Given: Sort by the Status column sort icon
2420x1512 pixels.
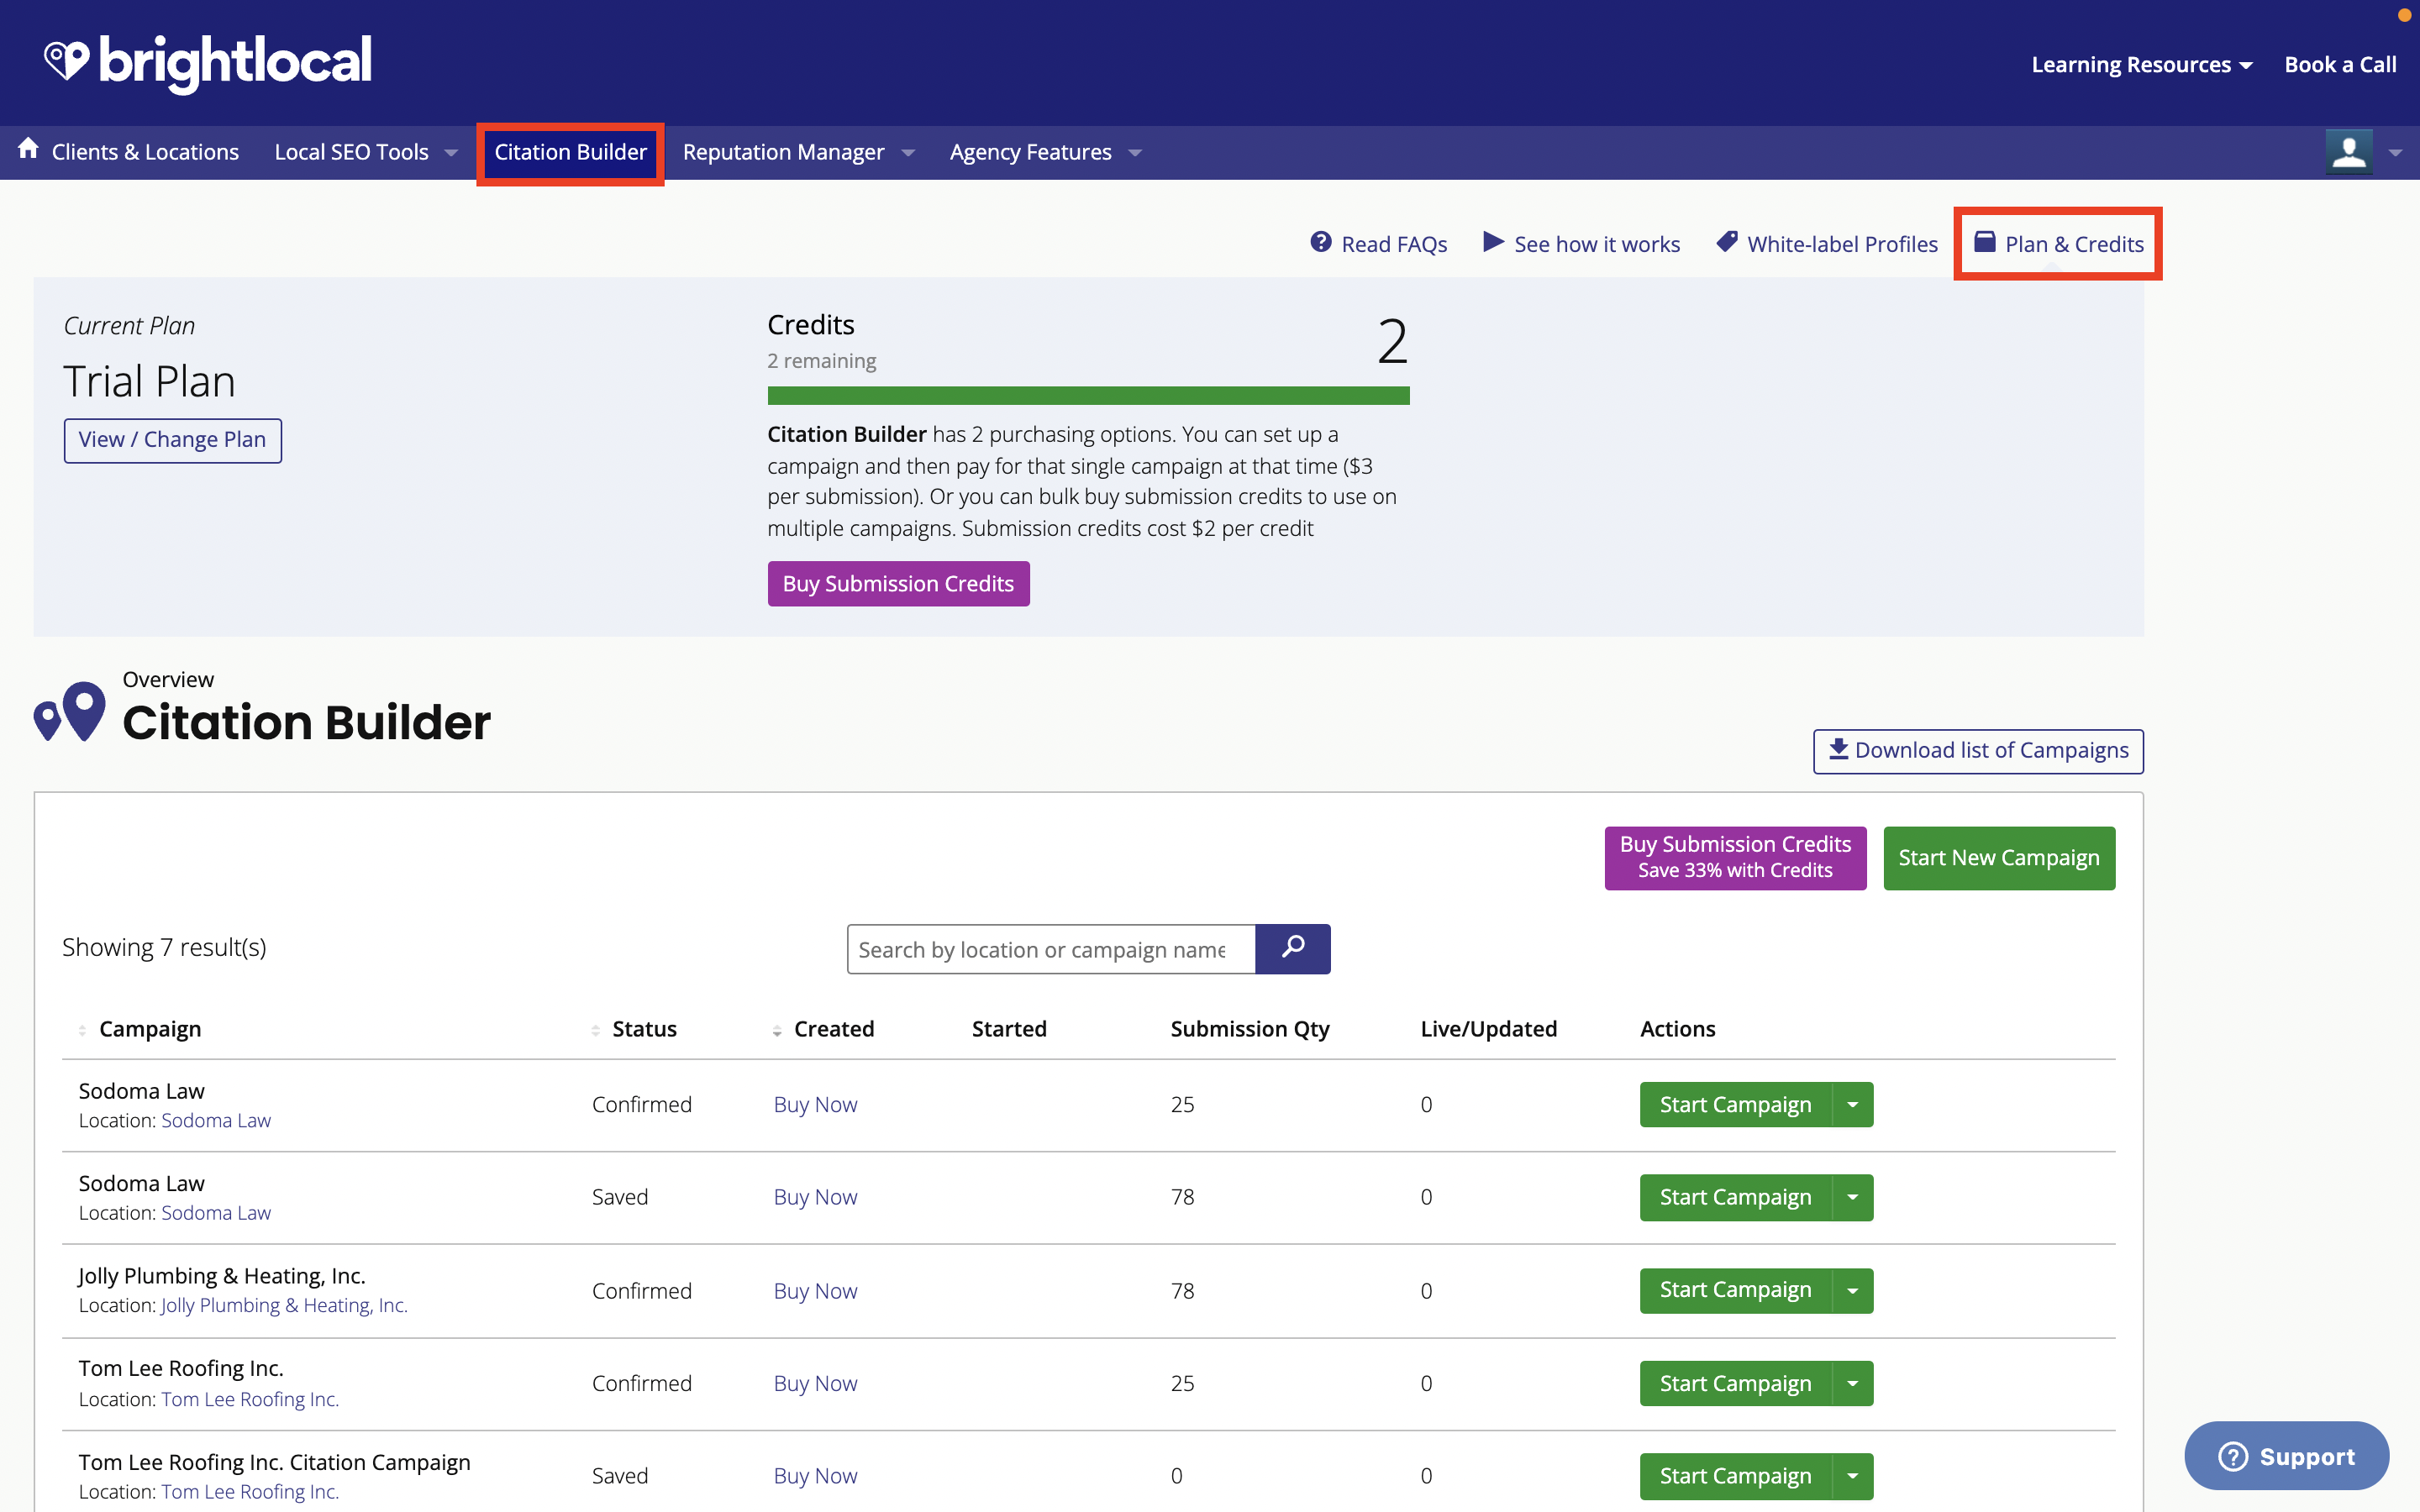Looking at the screenshot, I should coord(595,1030).
